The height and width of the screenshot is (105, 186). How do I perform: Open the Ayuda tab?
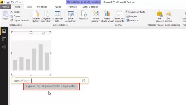click(x=58, y=7)
